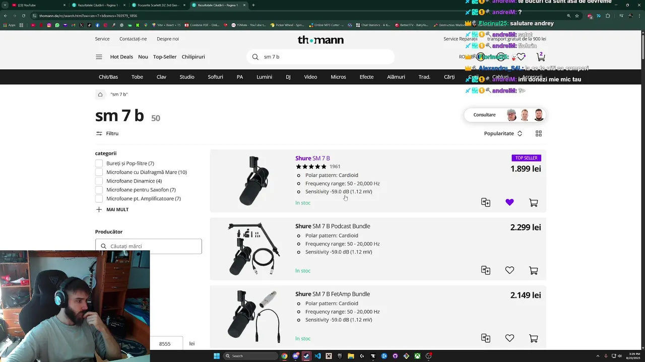Screen dimensions: 645x362
Task: Open the Shure SM 7 B product title
Action: coord(312,158)
